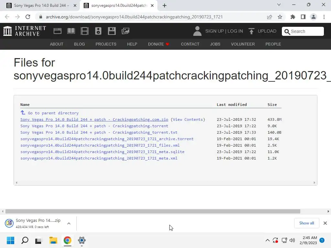Click the zip file icon in the download bar
Screen dimensions: 331x248
[9, 223]
